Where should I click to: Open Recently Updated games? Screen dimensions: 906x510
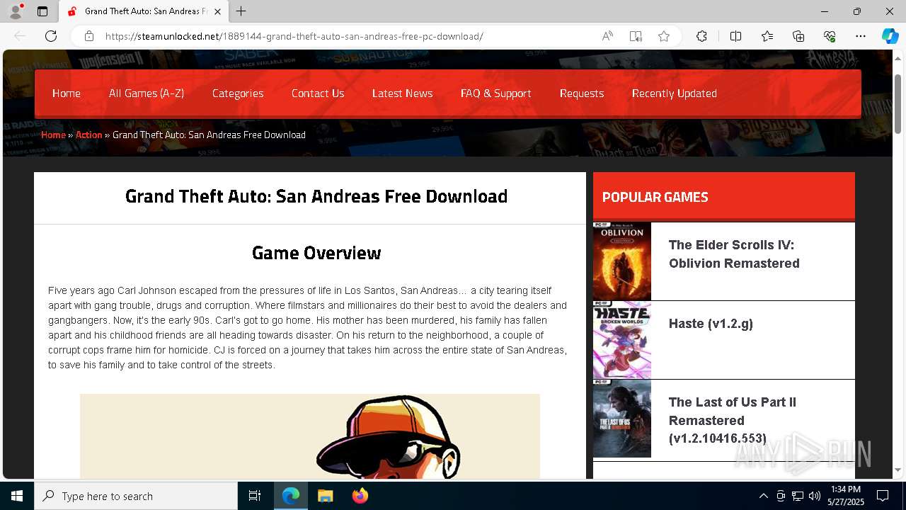675,93
